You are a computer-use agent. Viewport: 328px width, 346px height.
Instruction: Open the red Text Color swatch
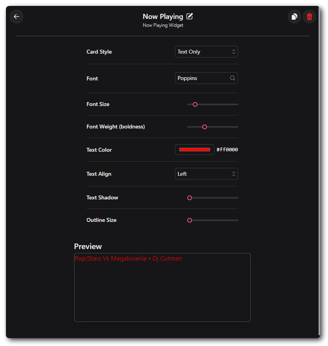(195, 150)
